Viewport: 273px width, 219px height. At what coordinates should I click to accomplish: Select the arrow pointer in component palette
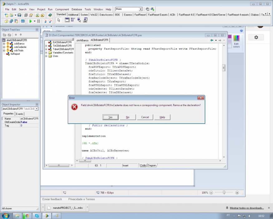[59, 20]
